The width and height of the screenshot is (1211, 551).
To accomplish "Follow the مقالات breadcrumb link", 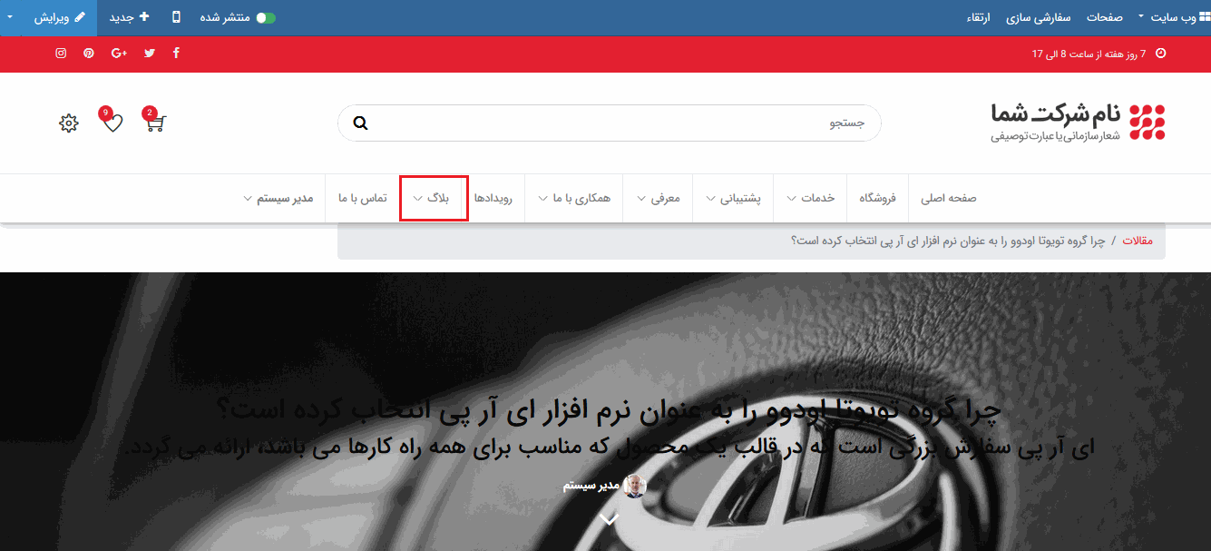I will coord(1138,241).
